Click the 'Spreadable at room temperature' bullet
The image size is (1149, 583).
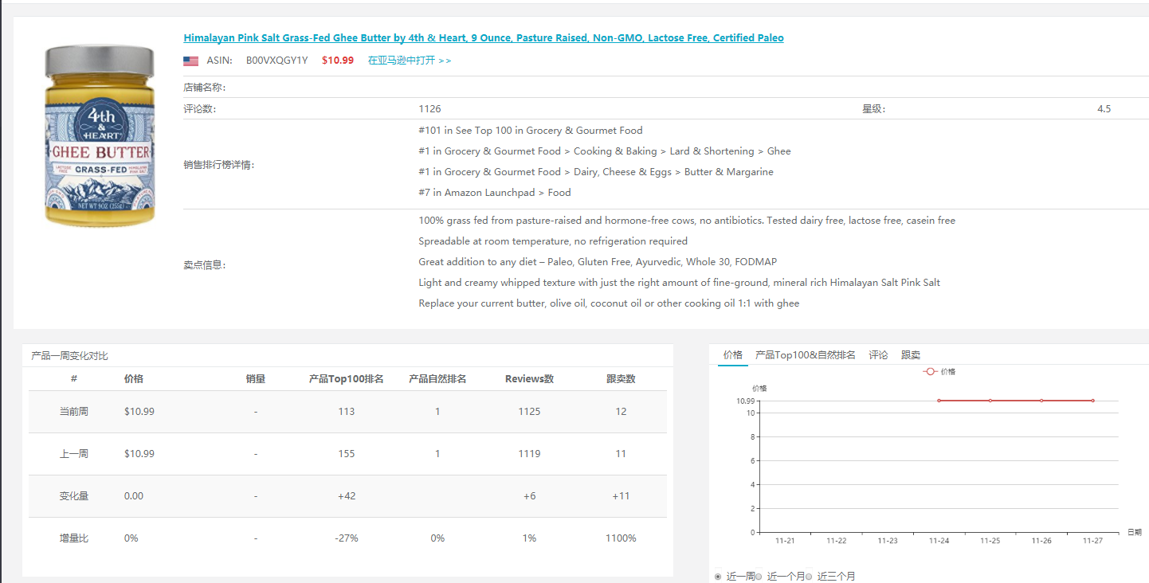tap(553, 241)
